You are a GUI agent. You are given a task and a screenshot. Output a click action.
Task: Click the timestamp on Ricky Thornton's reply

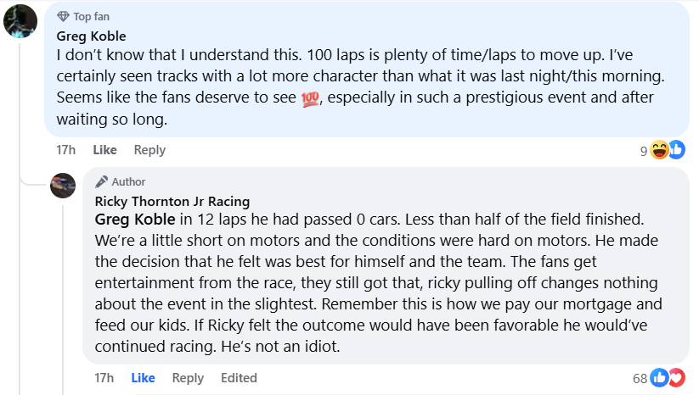(104, 378)
